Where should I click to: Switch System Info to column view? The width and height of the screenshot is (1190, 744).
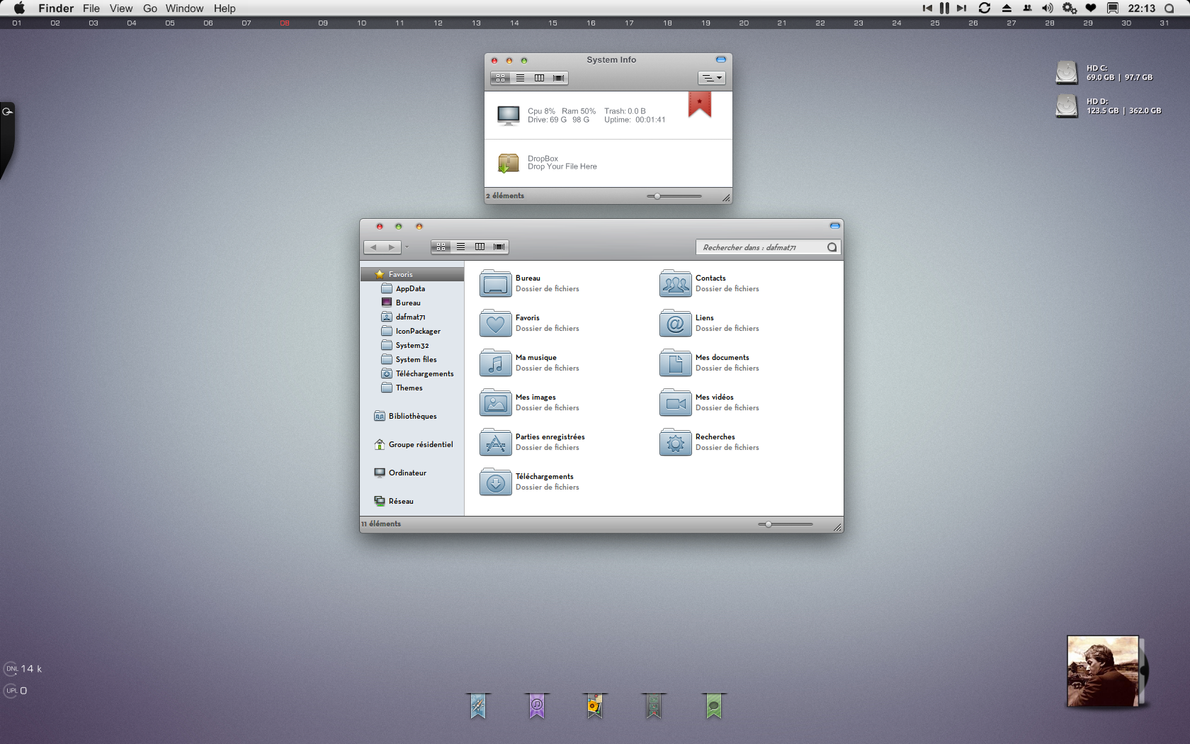(x=539, y=78)
